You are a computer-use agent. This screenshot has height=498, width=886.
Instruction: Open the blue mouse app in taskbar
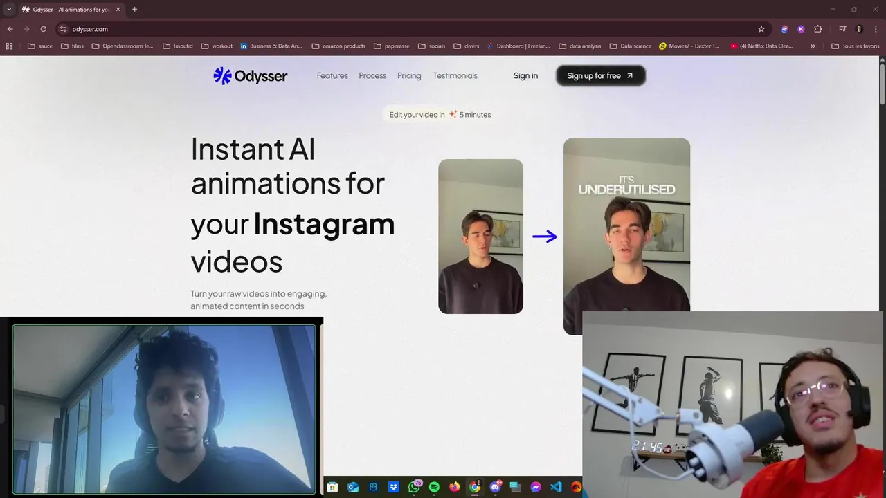pyautogui.click(x=373, y=487)
